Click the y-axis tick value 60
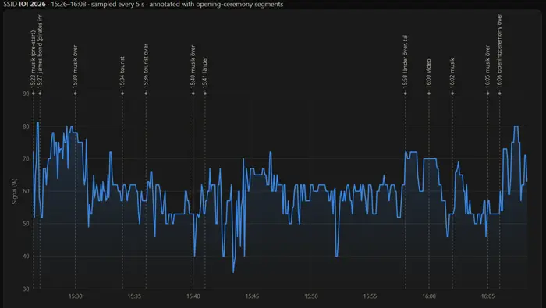Image resolution: width=546 pixels, height=308 pixels. (x=26, y=191)
